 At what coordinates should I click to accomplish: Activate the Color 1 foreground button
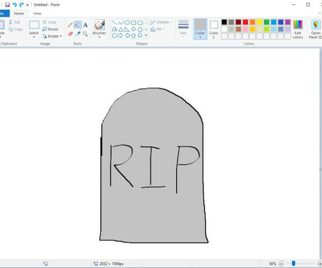[x=200, y=29]
